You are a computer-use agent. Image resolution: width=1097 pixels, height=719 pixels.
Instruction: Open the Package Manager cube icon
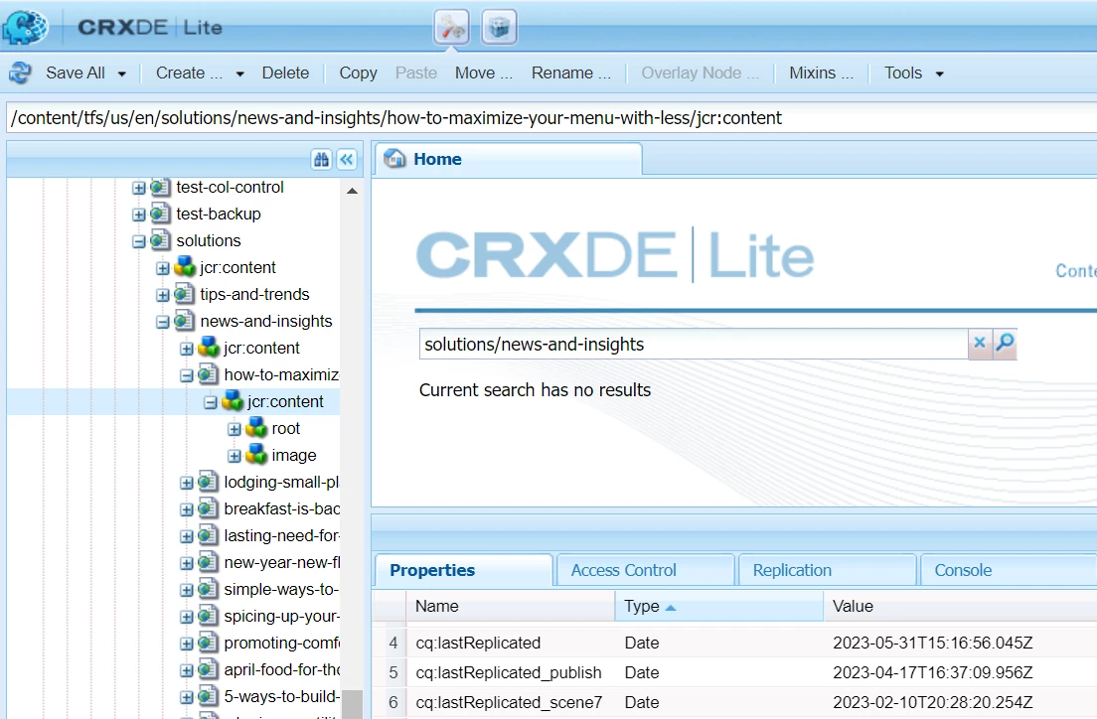[500, 28]
